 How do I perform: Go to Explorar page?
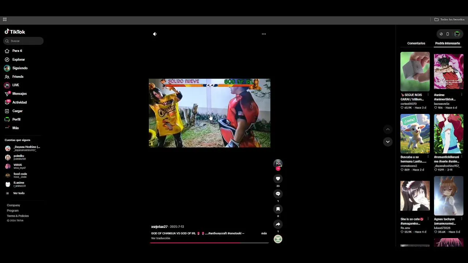tap(19, 60)
